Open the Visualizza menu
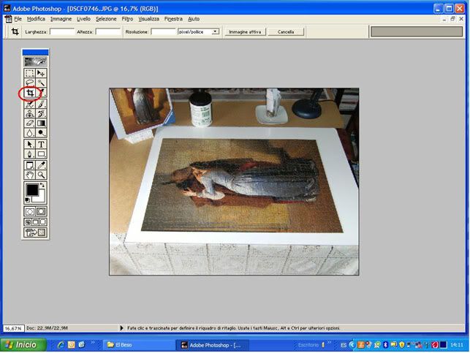This screenshot has width=470, height=353. tap(148, 19)
